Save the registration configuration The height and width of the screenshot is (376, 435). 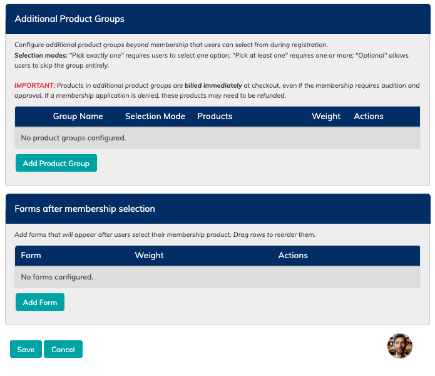[26, 349]
